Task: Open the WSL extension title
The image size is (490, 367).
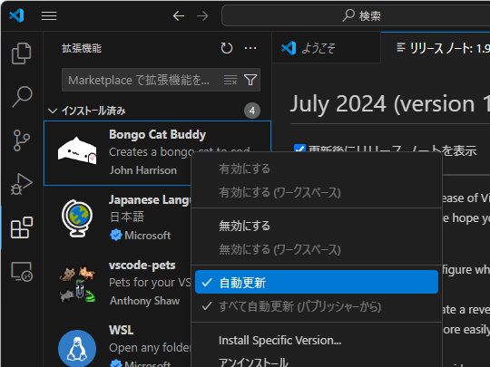Action: coord(122,330)
